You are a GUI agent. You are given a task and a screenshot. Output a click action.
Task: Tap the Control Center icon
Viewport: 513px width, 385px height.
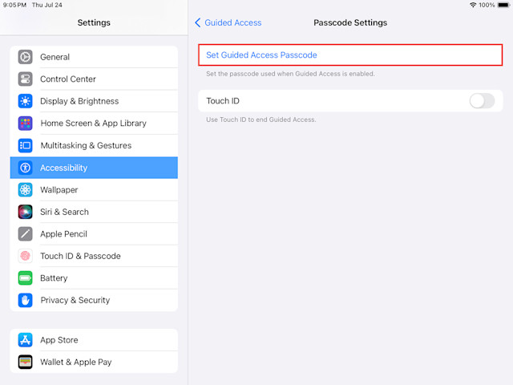pos(25,79)
